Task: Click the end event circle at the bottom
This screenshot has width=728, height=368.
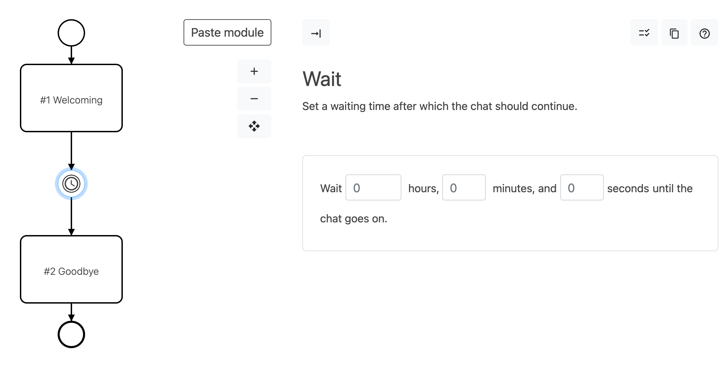Action: coord(71,334)
